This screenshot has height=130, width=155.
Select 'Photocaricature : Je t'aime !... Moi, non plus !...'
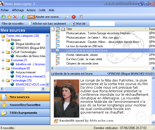pyautogui.click(x=94, y=38)
